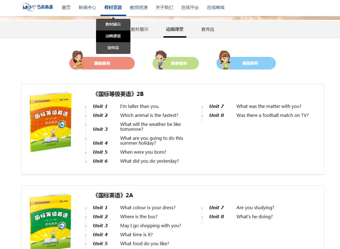Open the 国标英语 2A book cover
Image resolution: width=340 pixels, height=249 pixels.
click(x=51, y=221)
